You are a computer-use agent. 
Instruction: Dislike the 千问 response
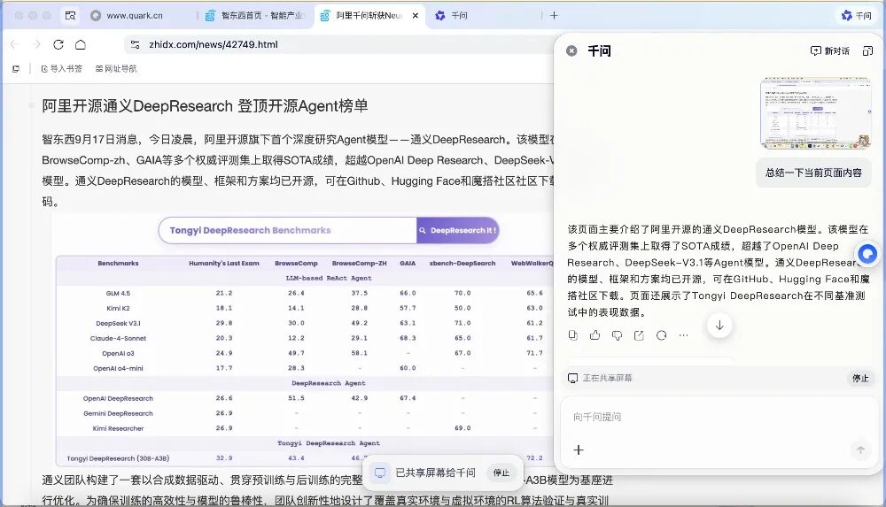[617, 335]
